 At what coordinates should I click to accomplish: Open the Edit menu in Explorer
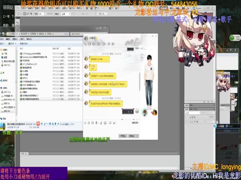click(x=8, y=39)
